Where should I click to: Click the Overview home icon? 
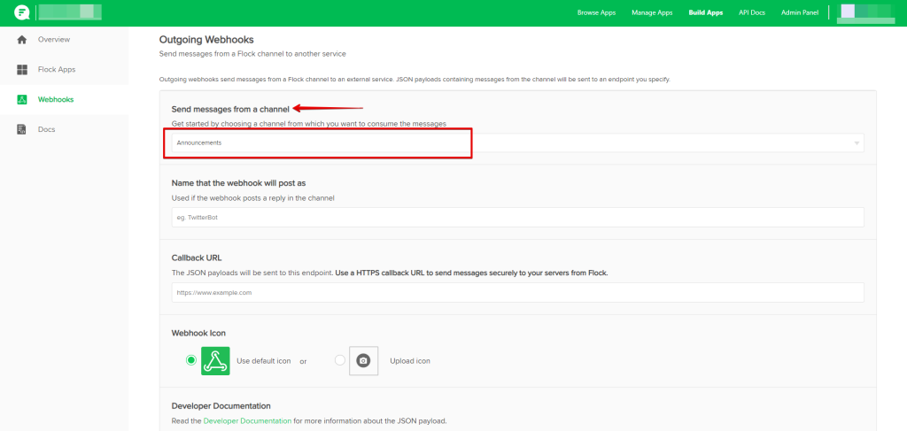pos(22,40)
